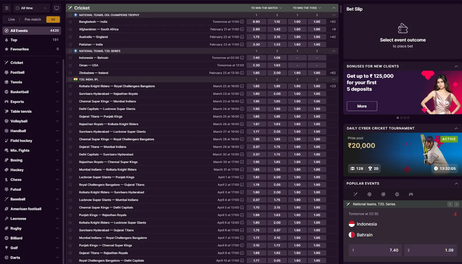Click the monitor view icon beside All time

coord(57,8)
